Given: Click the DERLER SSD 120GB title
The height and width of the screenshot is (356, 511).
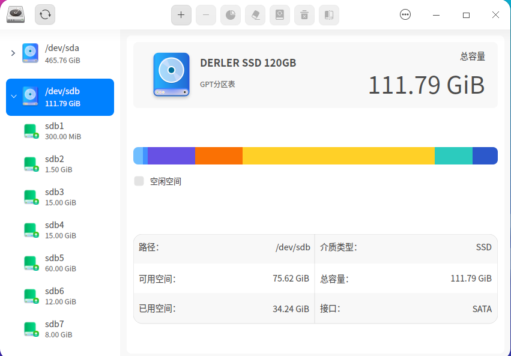Looking at the screenshot, I should click(248, 63).
